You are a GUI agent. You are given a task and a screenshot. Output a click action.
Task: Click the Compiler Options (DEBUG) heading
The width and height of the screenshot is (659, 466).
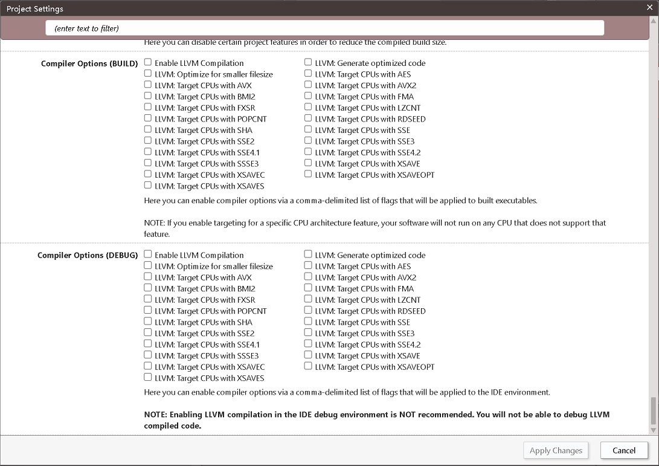coord(88,255)
